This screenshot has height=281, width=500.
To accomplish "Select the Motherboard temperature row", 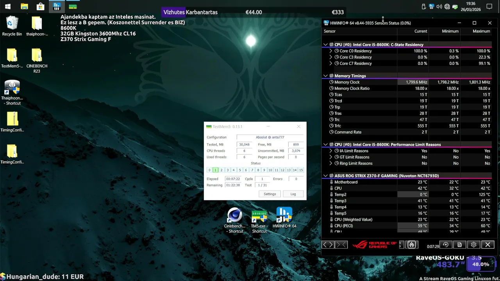I will [x=407, y=182].
